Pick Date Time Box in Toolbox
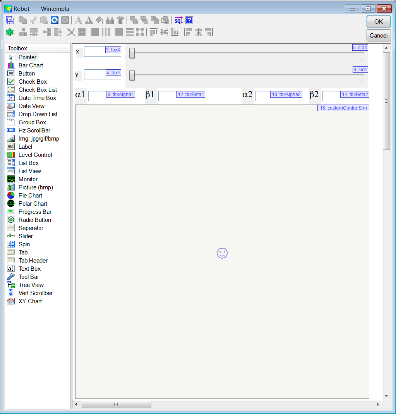 32,98
